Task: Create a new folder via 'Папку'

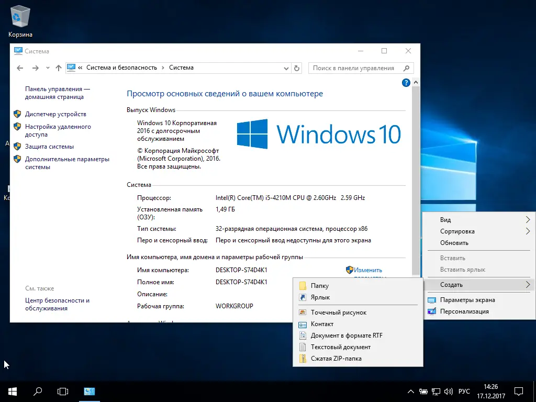Action: [x=358, y=286]
